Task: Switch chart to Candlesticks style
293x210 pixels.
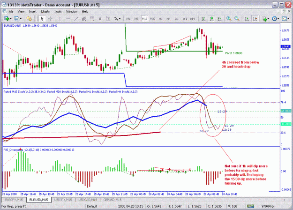Action: pos(211,19)
